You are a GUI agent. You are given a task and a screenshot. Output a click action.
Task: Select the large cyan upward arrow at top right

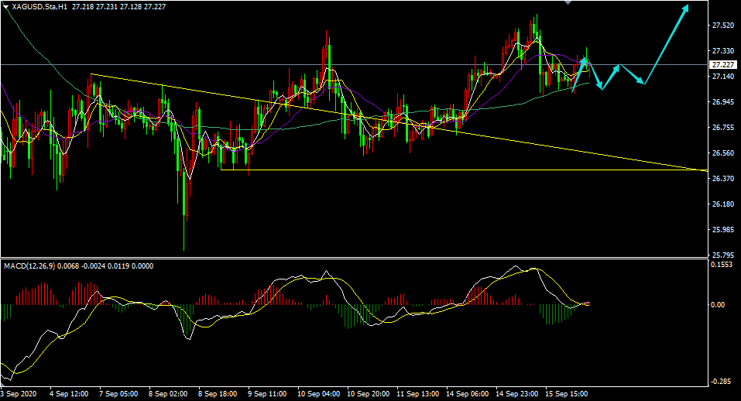pos(667,45)
